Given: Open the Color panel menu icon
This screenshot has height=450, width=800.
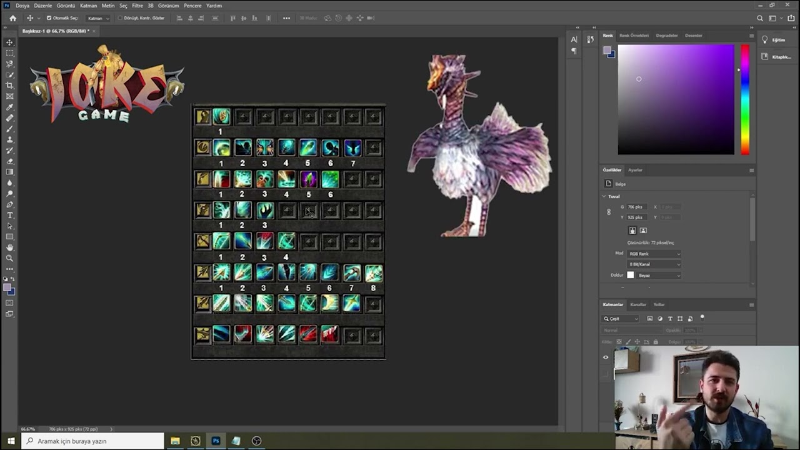Looking at the screenshot, I should [751, 36].
